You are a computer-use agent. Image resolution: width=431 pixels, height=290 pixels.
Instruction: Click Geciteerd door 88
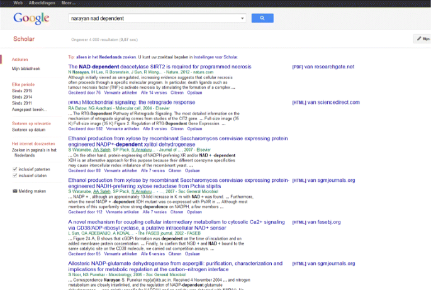84,170
